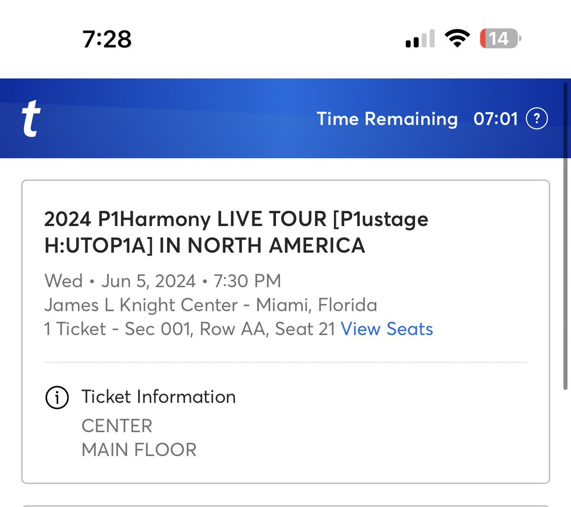Image resolution: width=571 pixels, height=507 pixels.
Task: Open the Time Remaining help question mark
Action: coord(537,119)
